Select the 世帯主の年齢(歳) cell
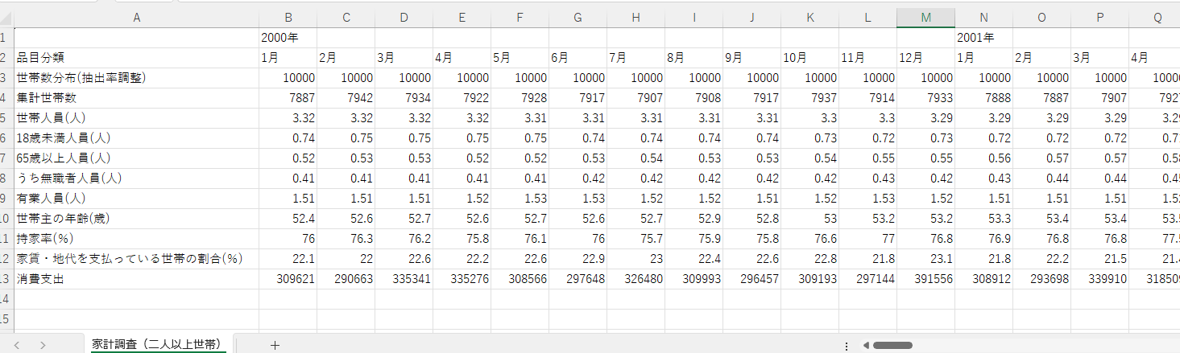1180x353 pixels. [136, 219]
